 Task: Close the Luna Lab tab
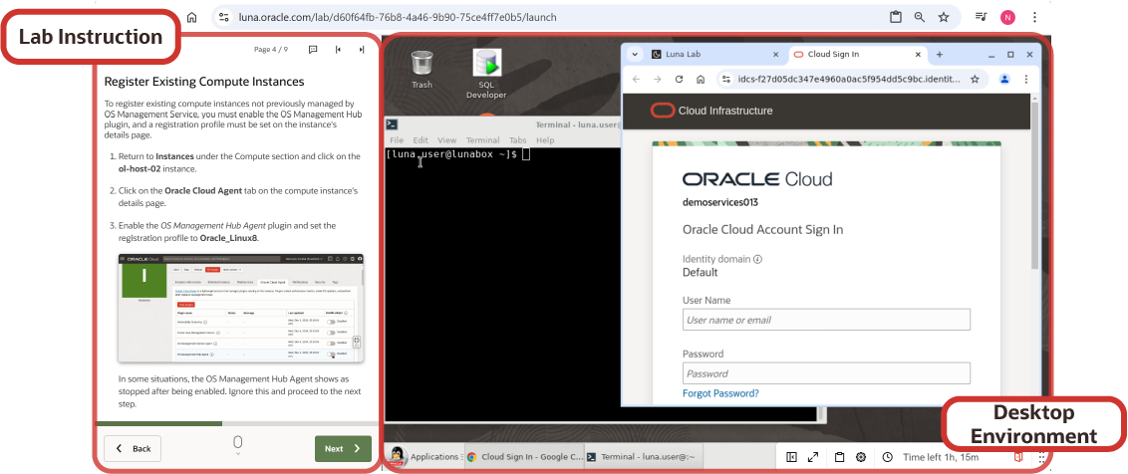[775, 54]
